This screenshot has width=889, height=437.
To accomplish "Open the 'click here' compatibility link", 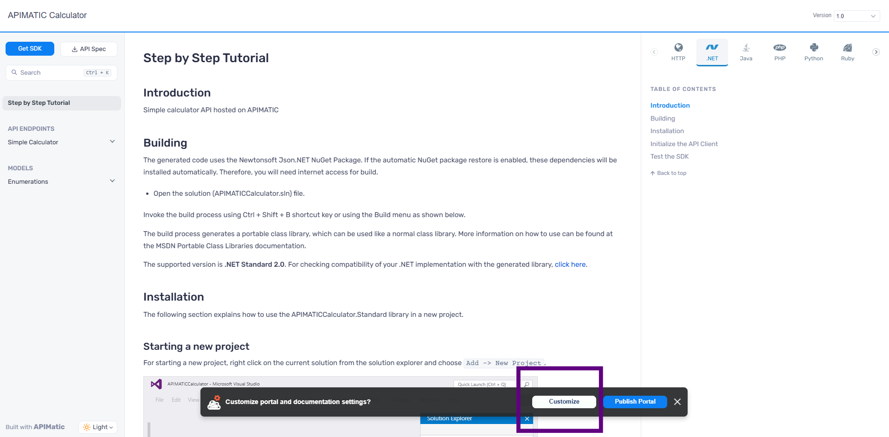I will 570,264.
